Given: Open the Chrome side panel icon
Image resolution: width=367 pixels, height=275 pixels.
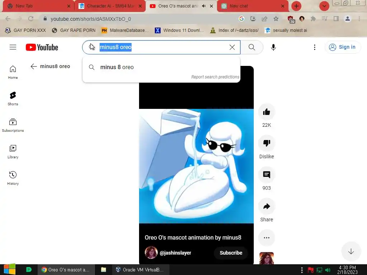Looking at the screenshot, I should (x=336, y=19).
